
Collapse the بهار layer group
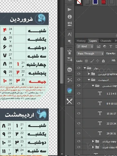coord(85,68)
